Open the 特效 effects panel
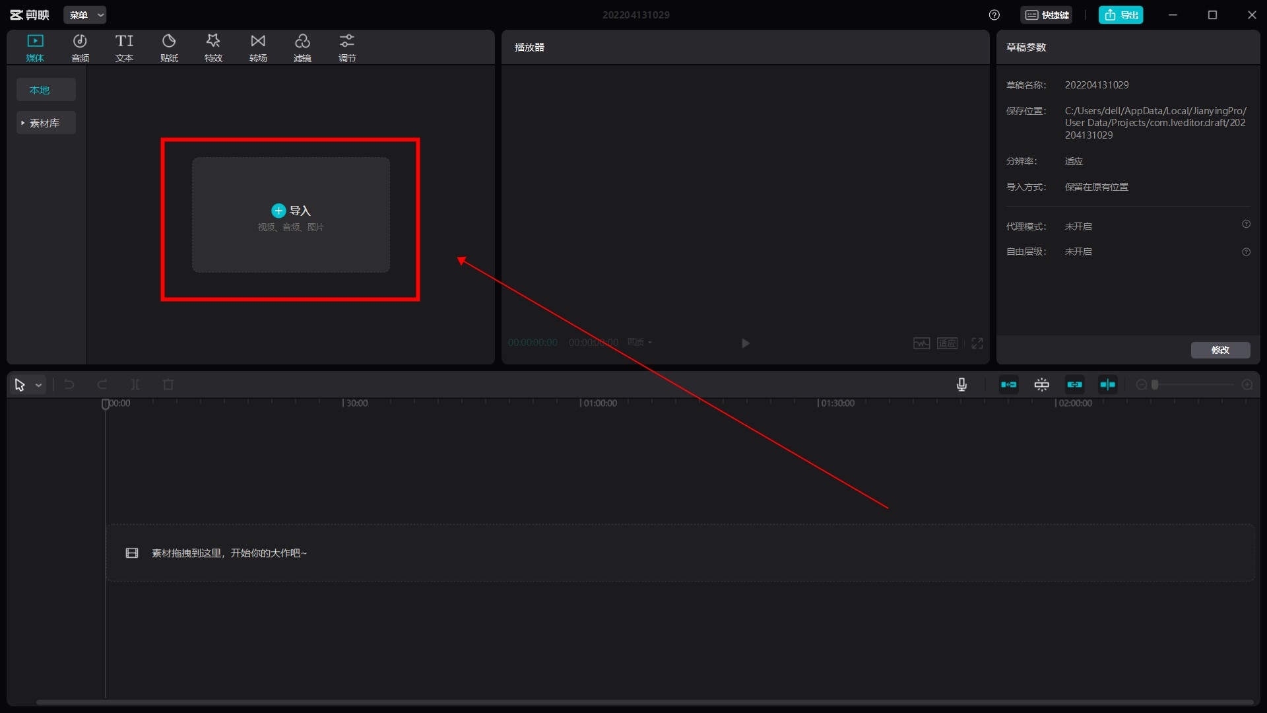The width and height of the screenshot is (1267, 713). (213, 48)
